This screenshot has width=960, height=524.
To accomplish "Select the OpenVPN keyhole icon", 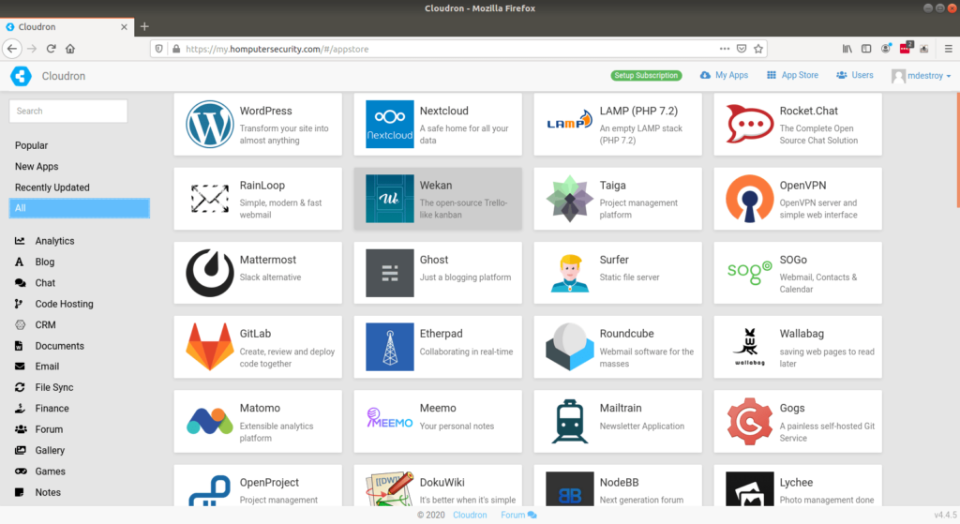I will tap(749, 199).
